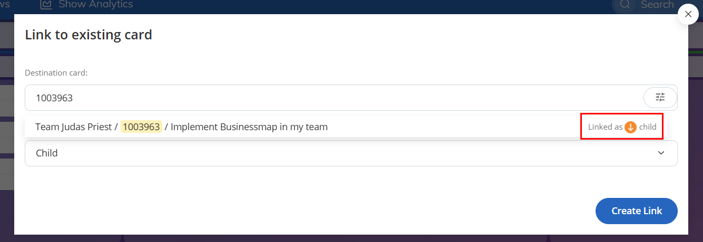Click the dimmed board area below the dialog

(x=351, y=238)
